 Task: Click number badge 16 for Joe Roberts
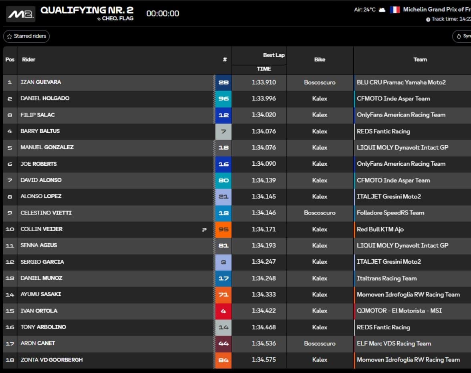(x=223, y=164)
